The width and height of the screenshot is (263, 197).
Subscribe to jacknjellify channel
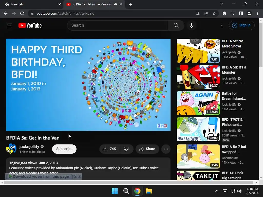tap(64, 149)
